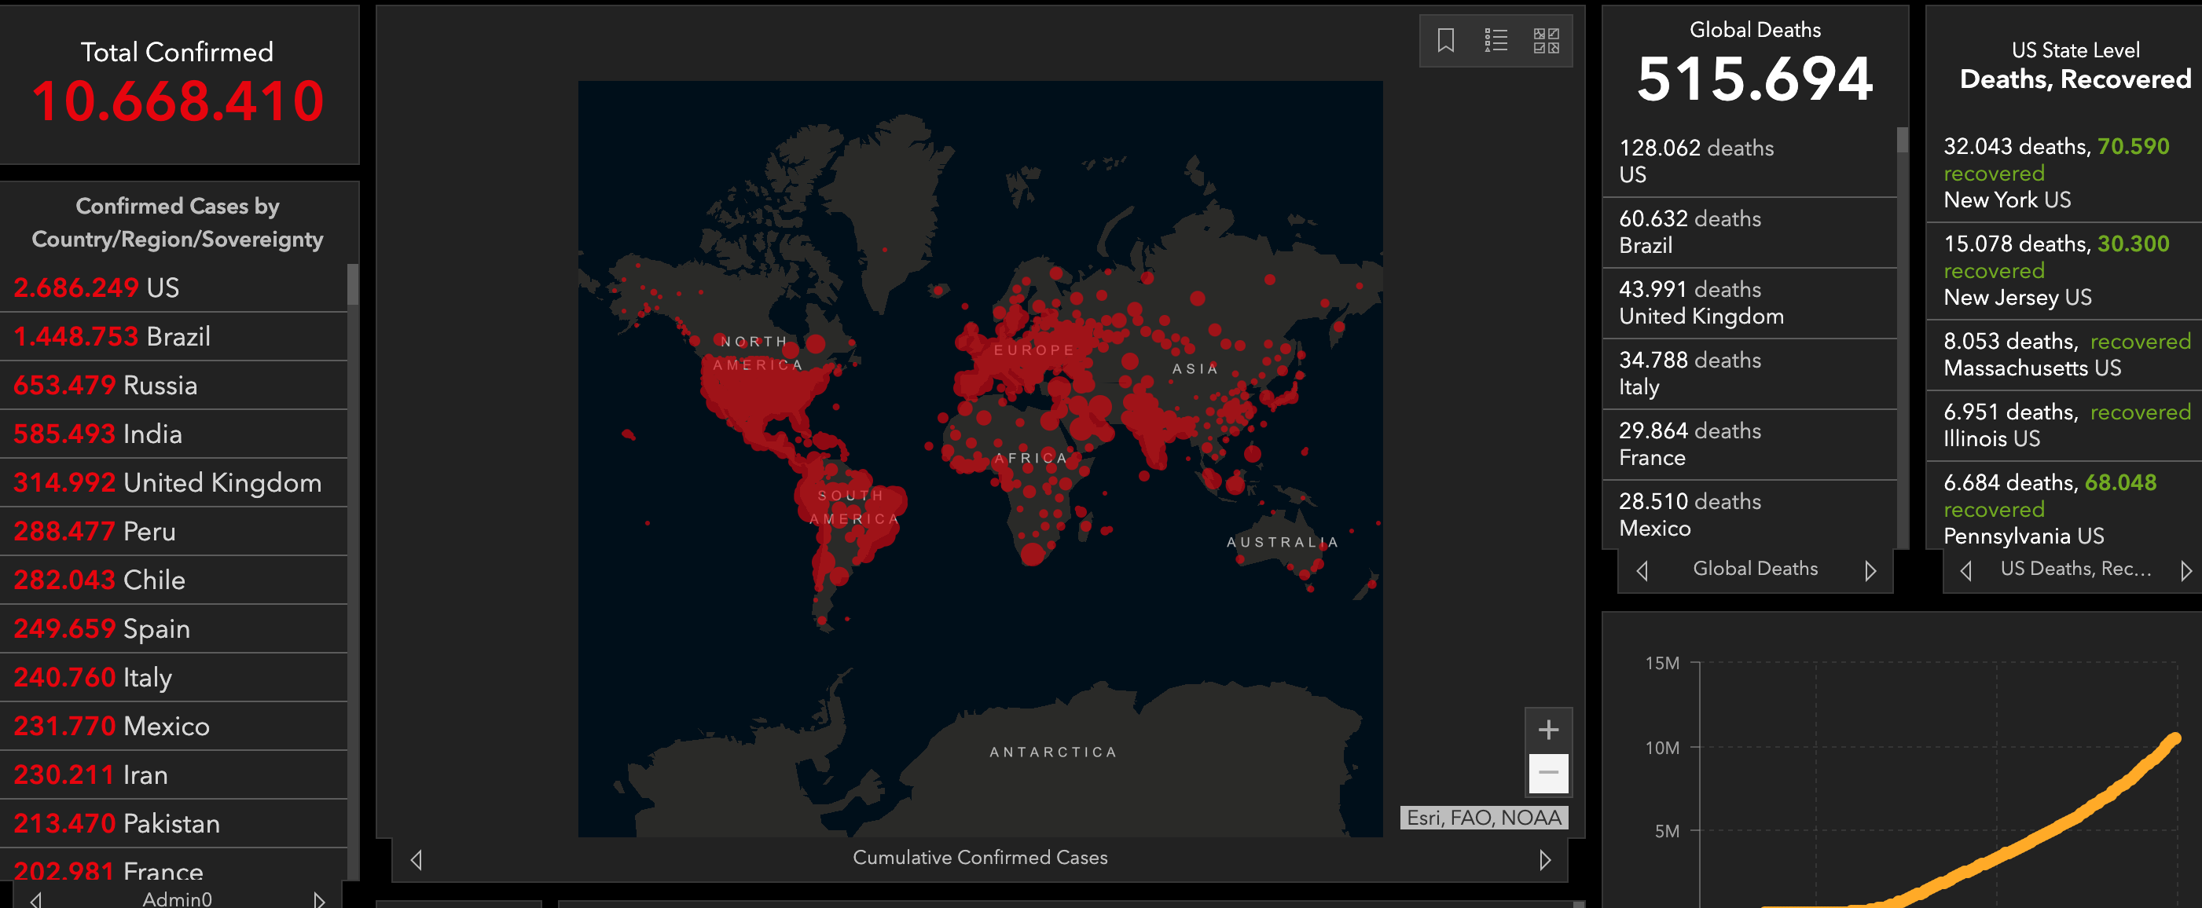Zoom in with the plus button
This screenshot has height=908, width=2202.
[x=1548, y=730]
